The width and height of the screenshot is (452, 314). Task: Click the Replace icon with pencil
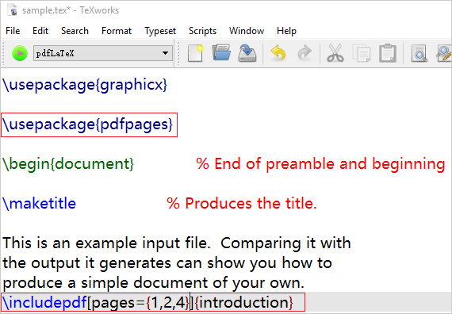(x=444, y=53)
